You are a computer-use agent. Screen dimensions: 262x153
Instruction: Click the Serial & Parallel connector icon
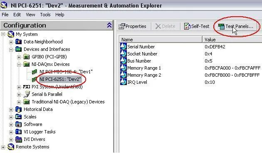[x=26, y=94]
